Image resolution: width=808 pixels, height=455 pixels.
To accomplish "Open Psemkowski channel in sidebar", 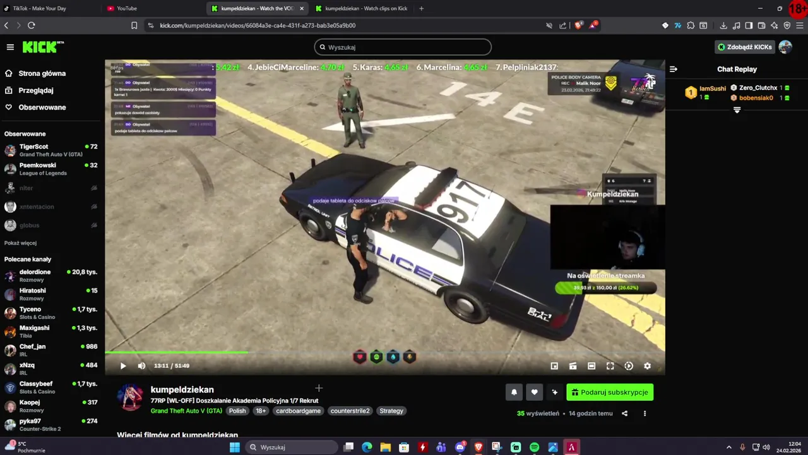I will point(50,169).
